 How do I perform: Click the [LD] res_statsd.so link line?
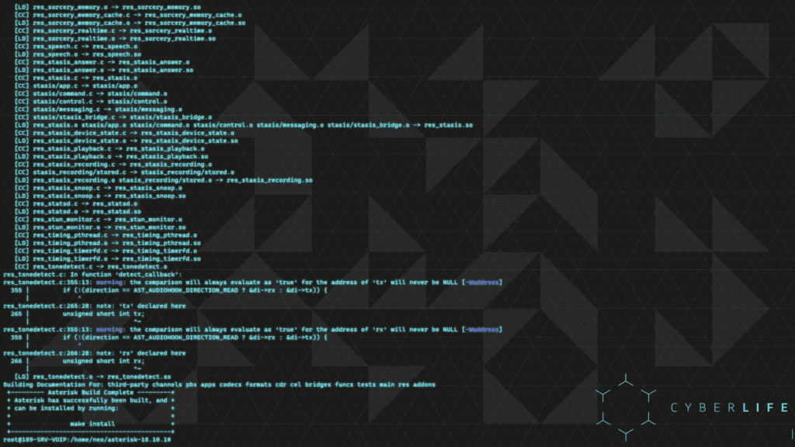click(x=78, y=211)
